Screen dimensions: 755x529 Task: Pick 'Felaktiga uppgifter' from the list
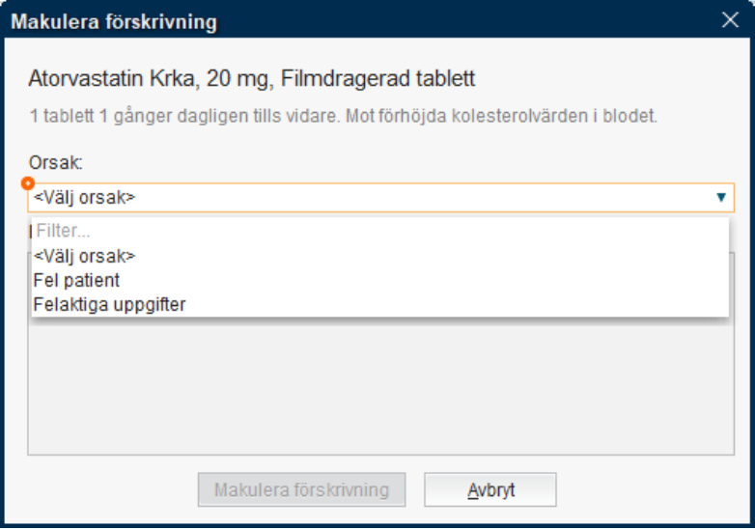[x=109, y=305]
